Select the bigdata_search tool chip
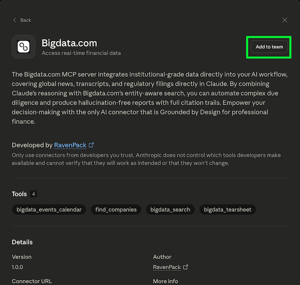The image size is (300, 285). pos(170,210)
